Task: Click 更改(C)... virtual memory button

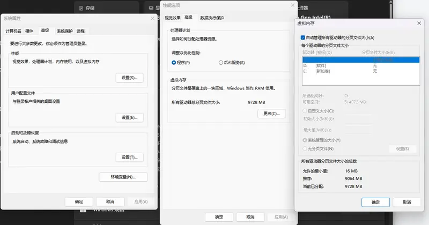Action: point(271,114)
